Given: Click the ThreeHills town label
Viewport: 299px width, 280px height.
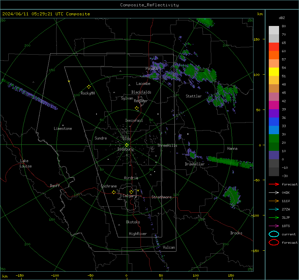Looking at the screenshot, I should pyautogui.click(x=167, y=145).
